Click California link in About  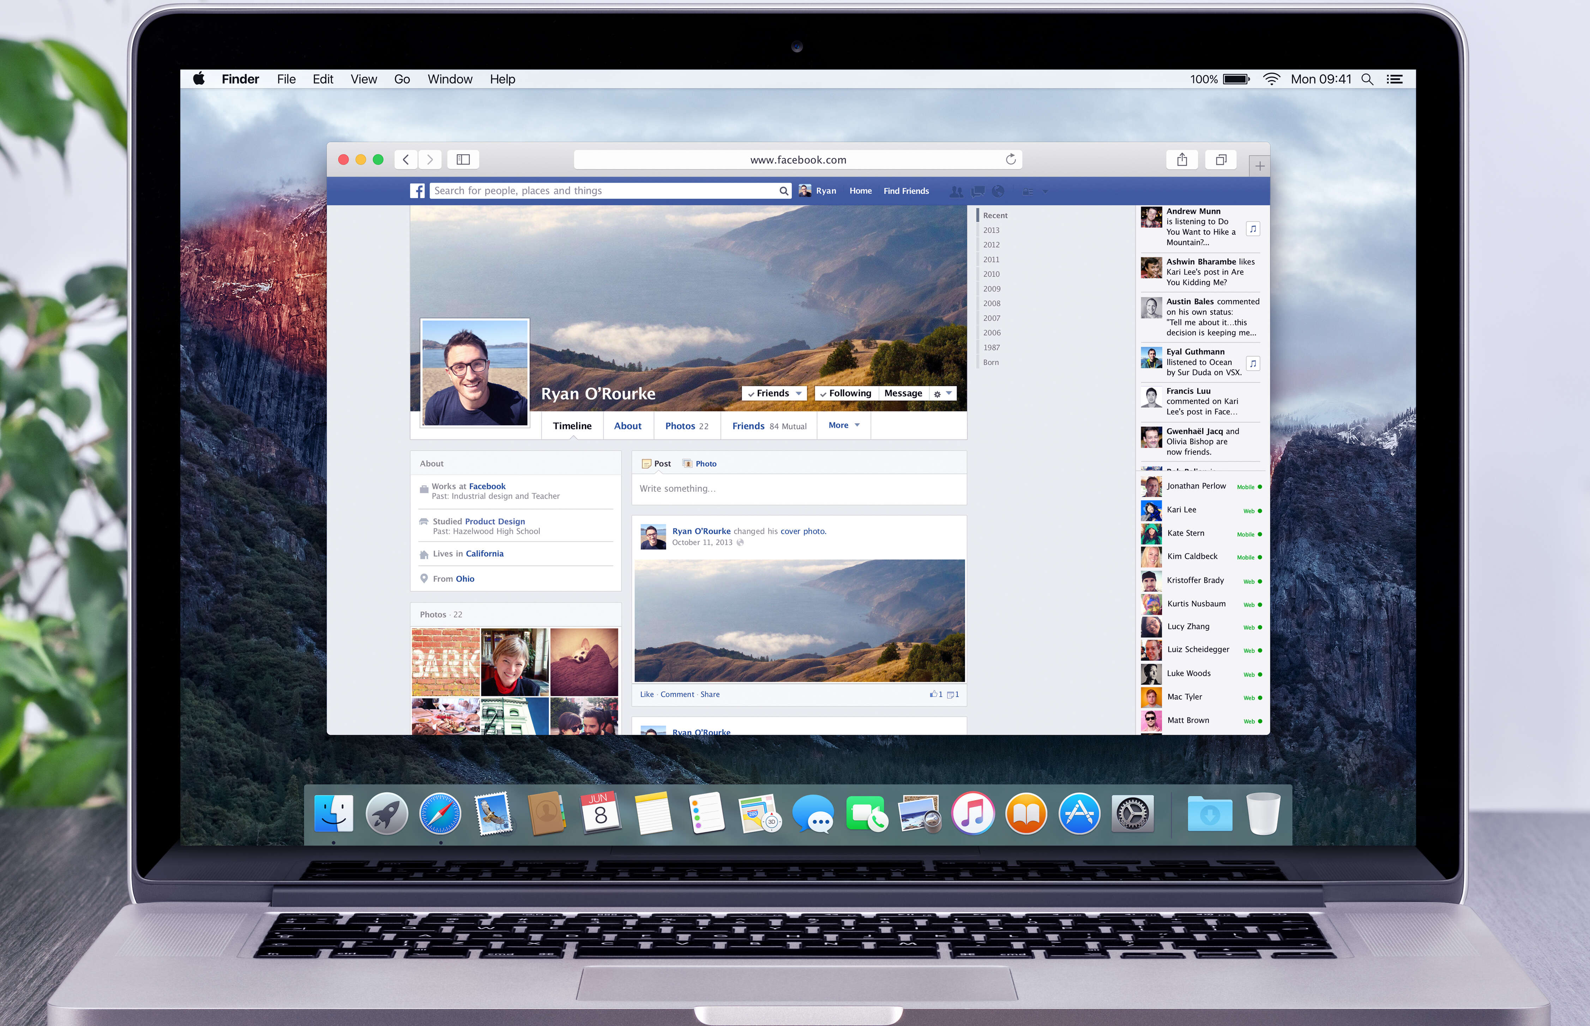[484, 554]
